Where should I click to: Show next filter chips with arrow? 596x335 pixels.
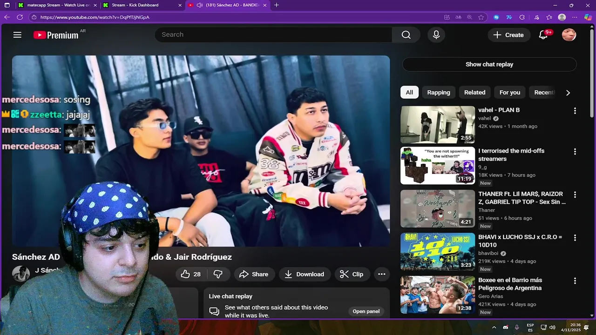pyautogui.click(x=568, y=93)
